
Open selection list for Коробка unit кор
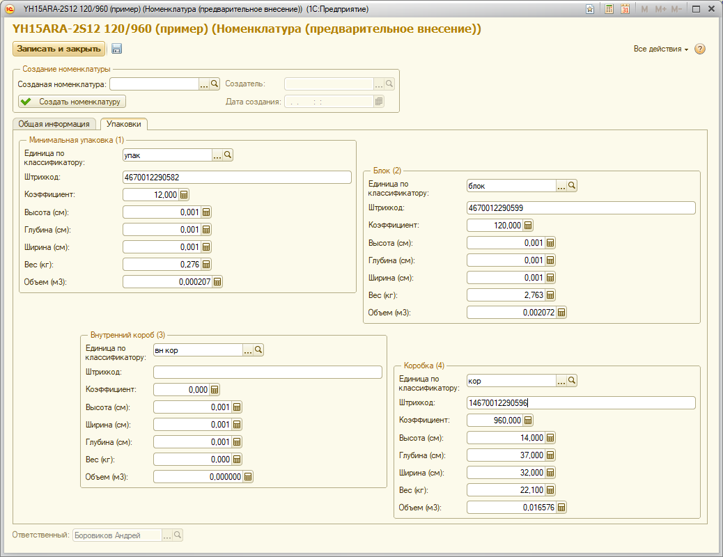[x=561, y=381]
